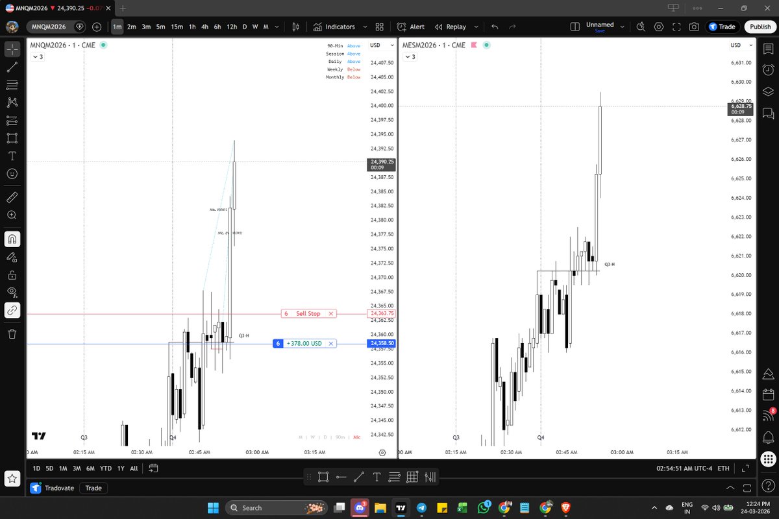Open quick search icon in top bar
Image resolution: width=779 pixels, height=519 pixels.
(x=641, y=27)
